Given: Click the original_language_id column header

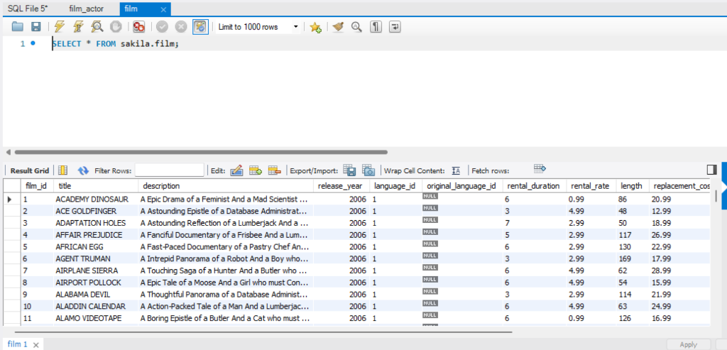Looking at the screenshot, I should (462, 186).
